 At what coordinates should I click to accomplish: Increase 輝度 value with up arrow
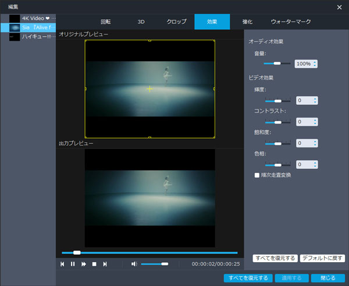[x=315, y=99]
